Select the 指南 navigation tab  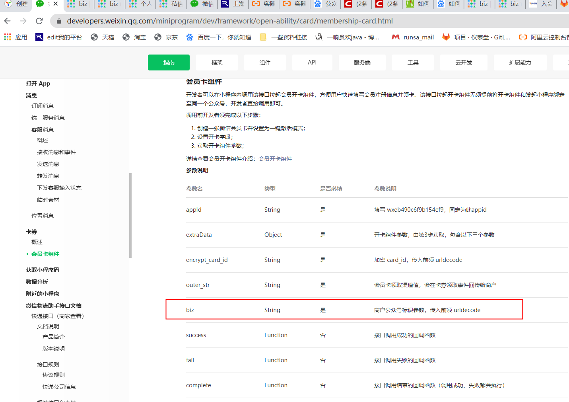pyautogui.click(x=169, y=62)
